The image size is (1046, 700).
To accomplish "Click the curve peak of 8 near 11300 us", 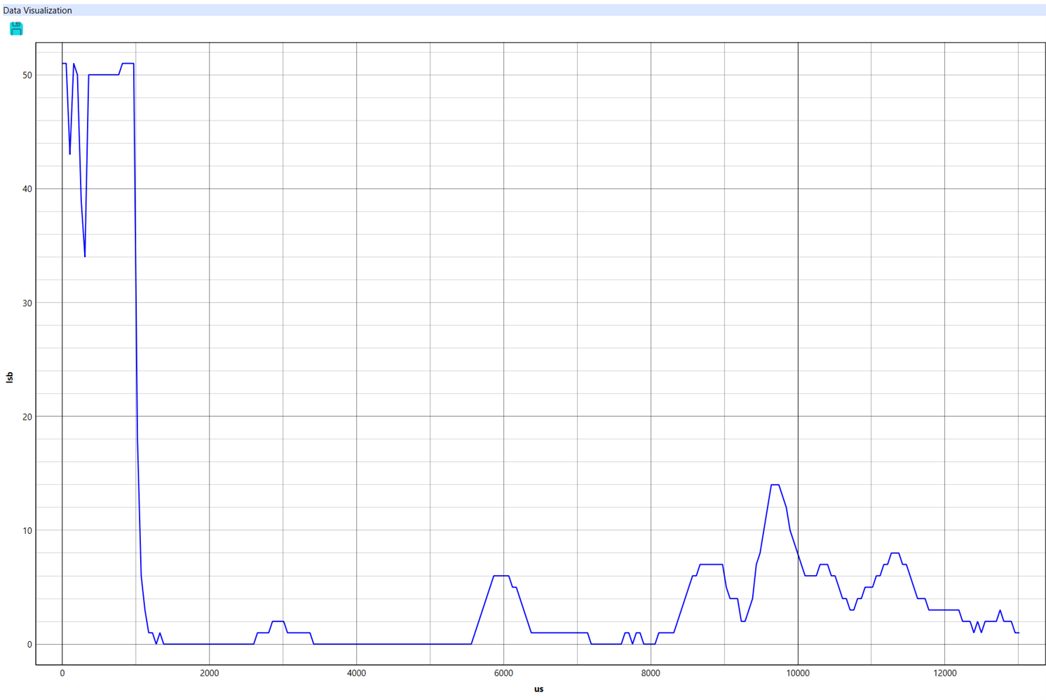I will pos(895,553).
